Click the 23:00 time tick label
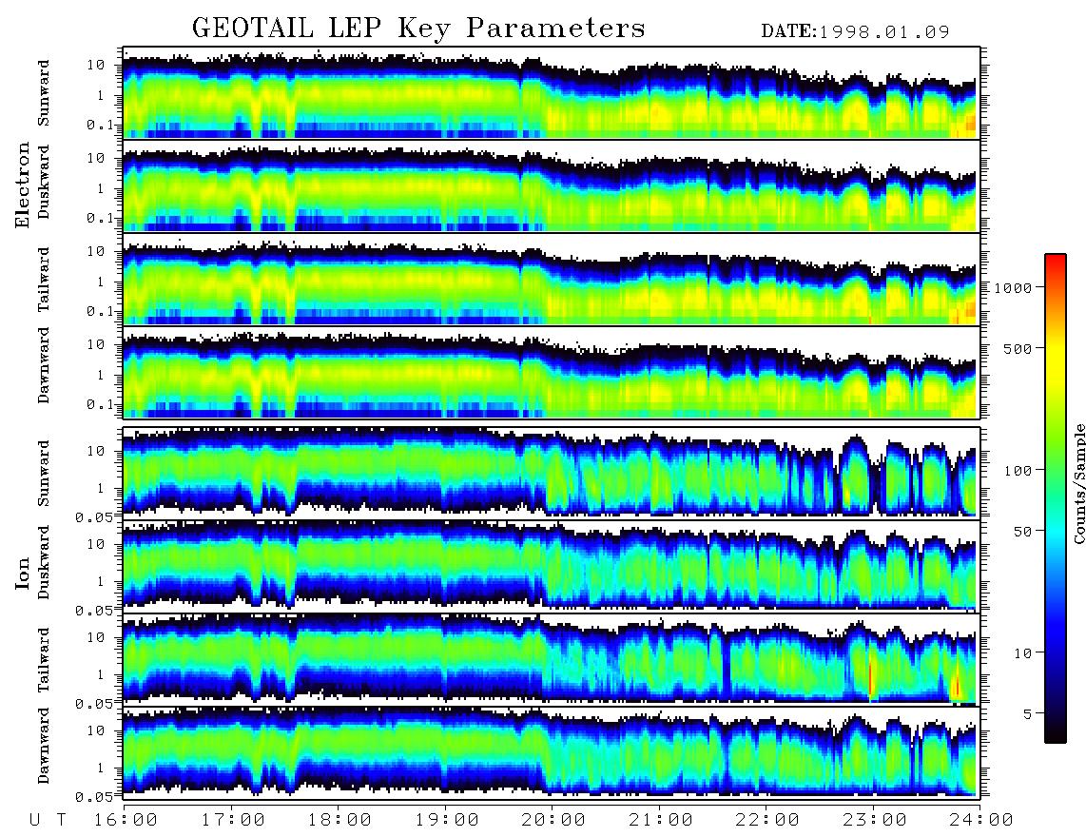This screenshot has height=837, width=1086. (x=874, y=820)
